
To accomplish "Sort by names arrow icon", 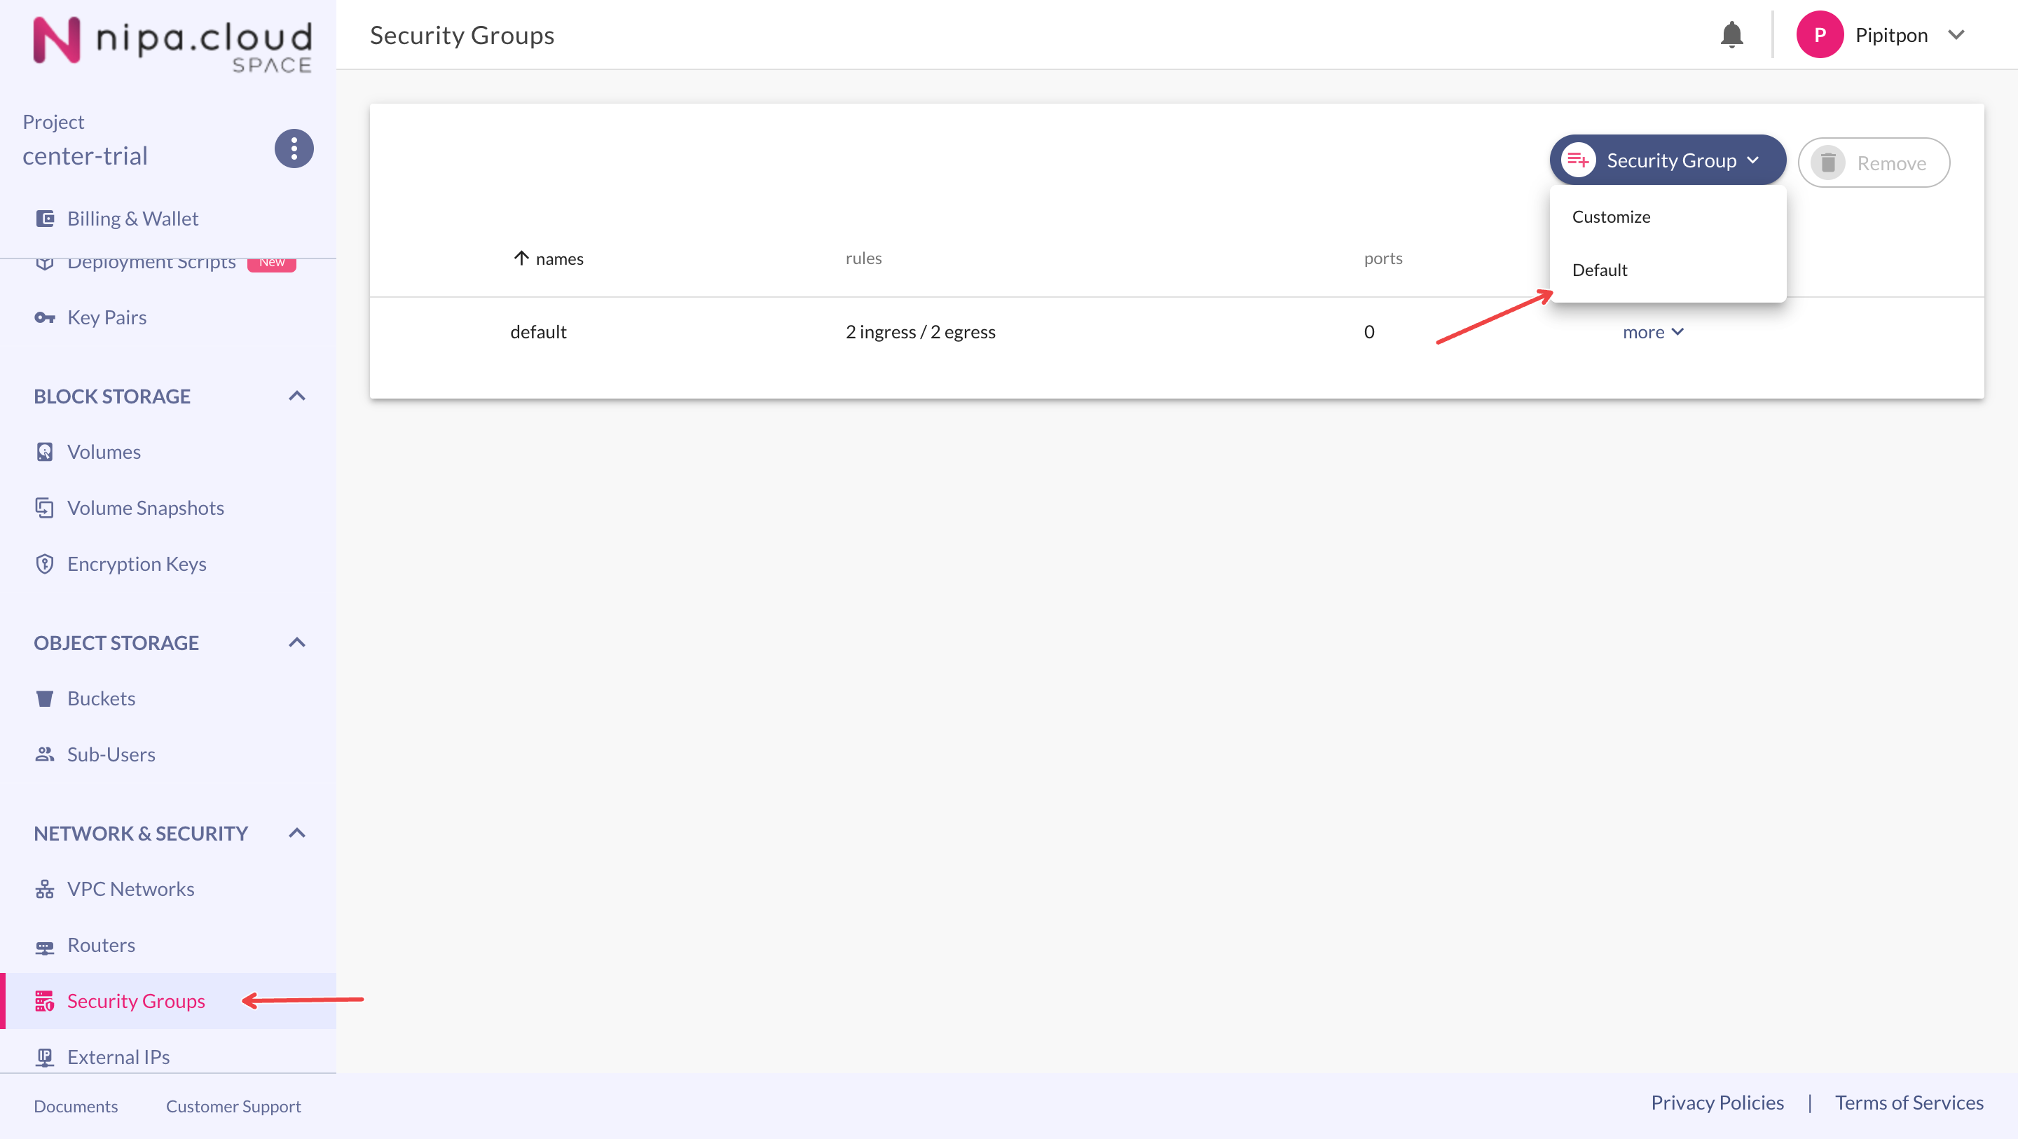I will tap(521, 258).
